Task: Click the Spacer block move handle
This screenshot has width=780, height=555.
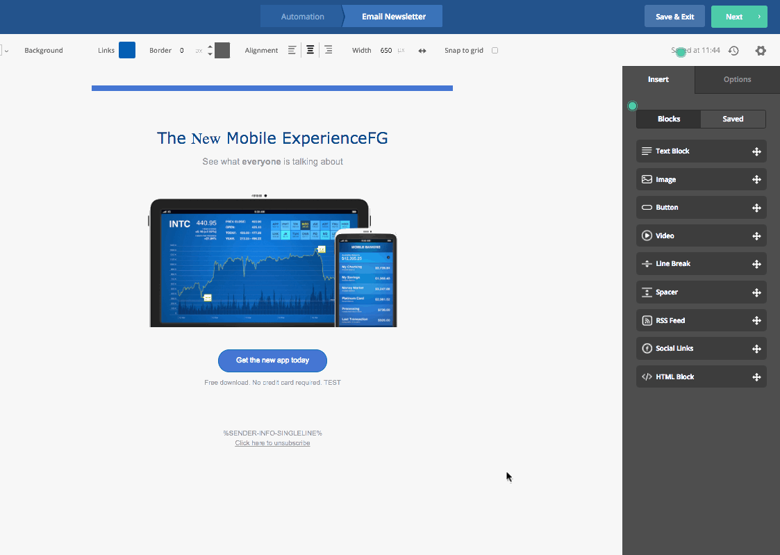Action: tap(756, 292)
